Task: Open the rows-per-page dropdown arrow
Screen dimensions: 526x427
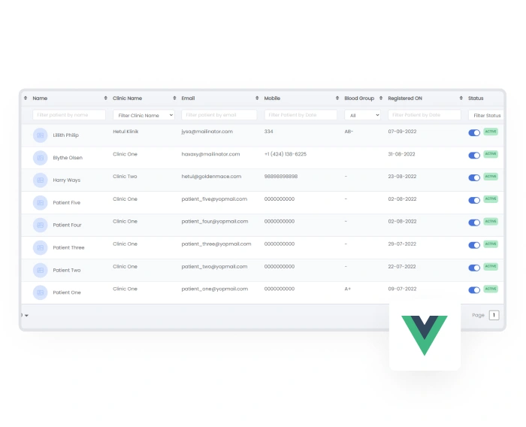Action: [x=26, y=316]
